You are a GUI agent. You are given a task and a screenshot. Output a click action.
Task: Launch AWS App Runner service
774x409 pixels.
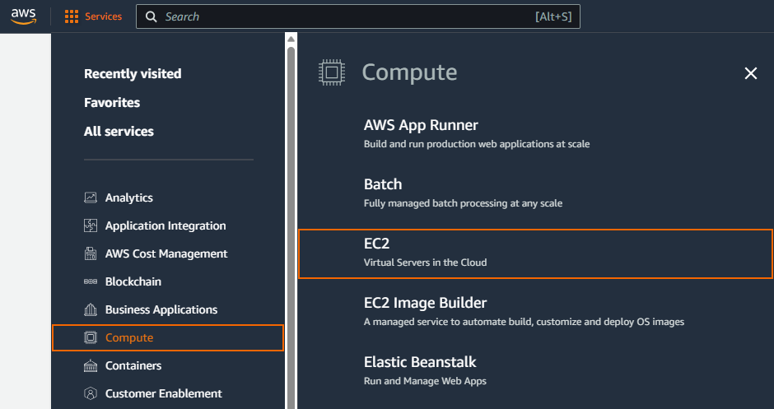coord(421,125)
